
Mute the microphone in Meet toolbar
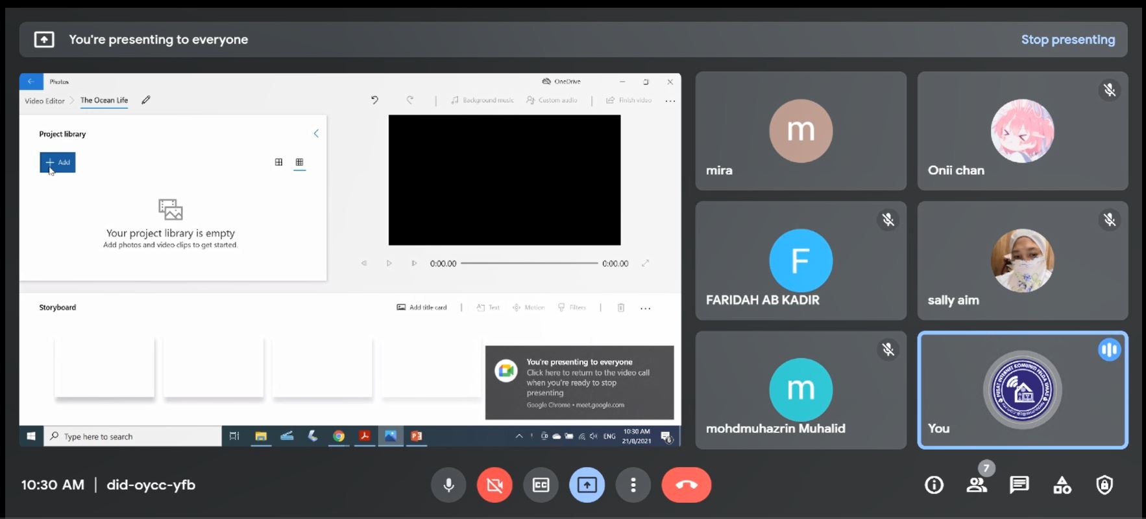pos(448,485)
